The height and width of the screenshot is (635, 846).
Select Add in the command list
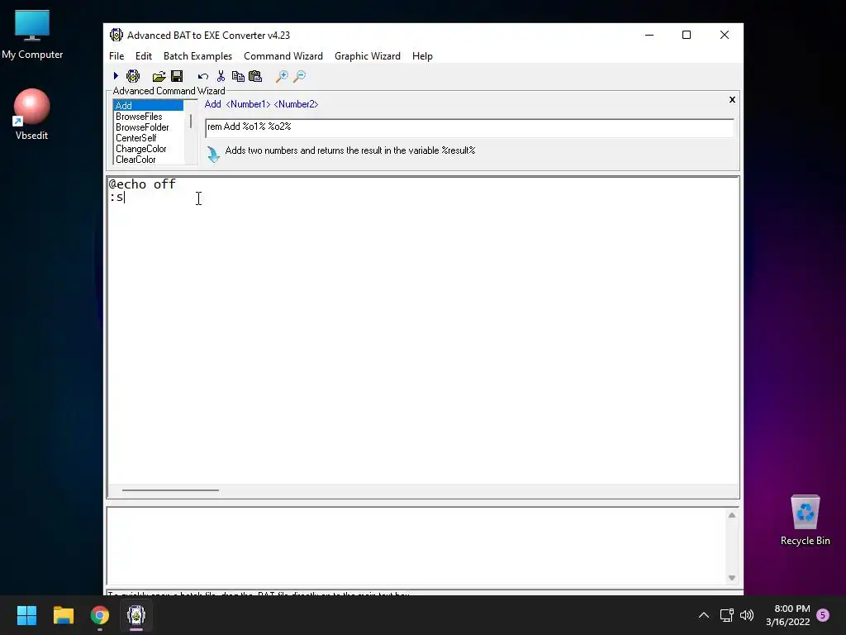pos(149,105)
